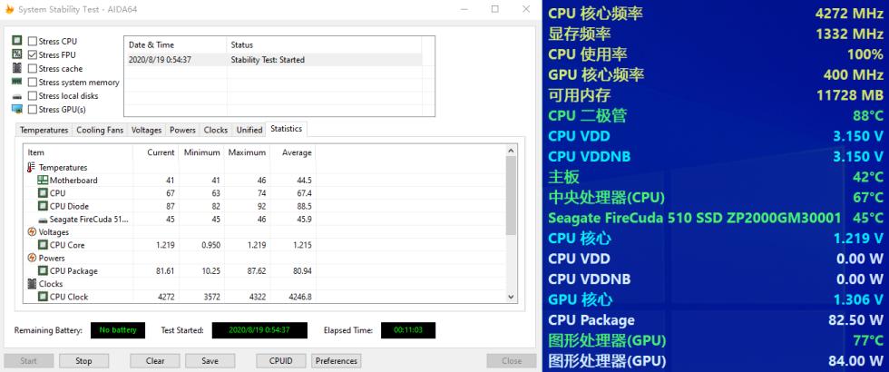Click the CPU Diode average value 88.5
This screenshot has width=889, height=372.
pyautogui.click(x=303, y=207)
